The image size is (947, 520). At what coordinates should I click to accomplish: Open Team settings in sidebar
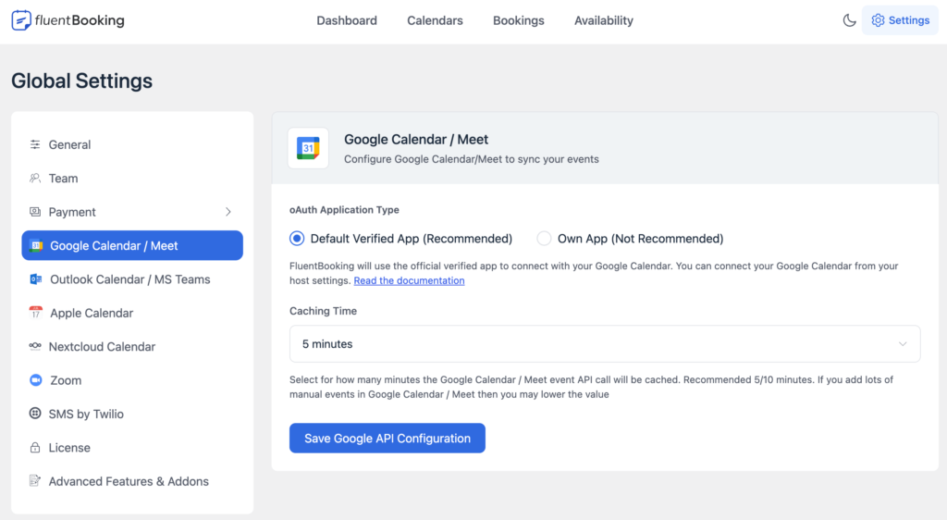tap(132, 179)
